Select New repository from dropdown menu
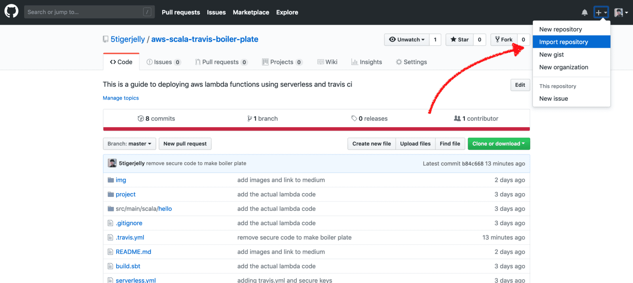 tap(571, 29)
